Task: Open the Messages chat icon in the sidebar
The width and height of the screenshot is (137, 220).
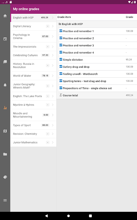Action: click(5, 62)
